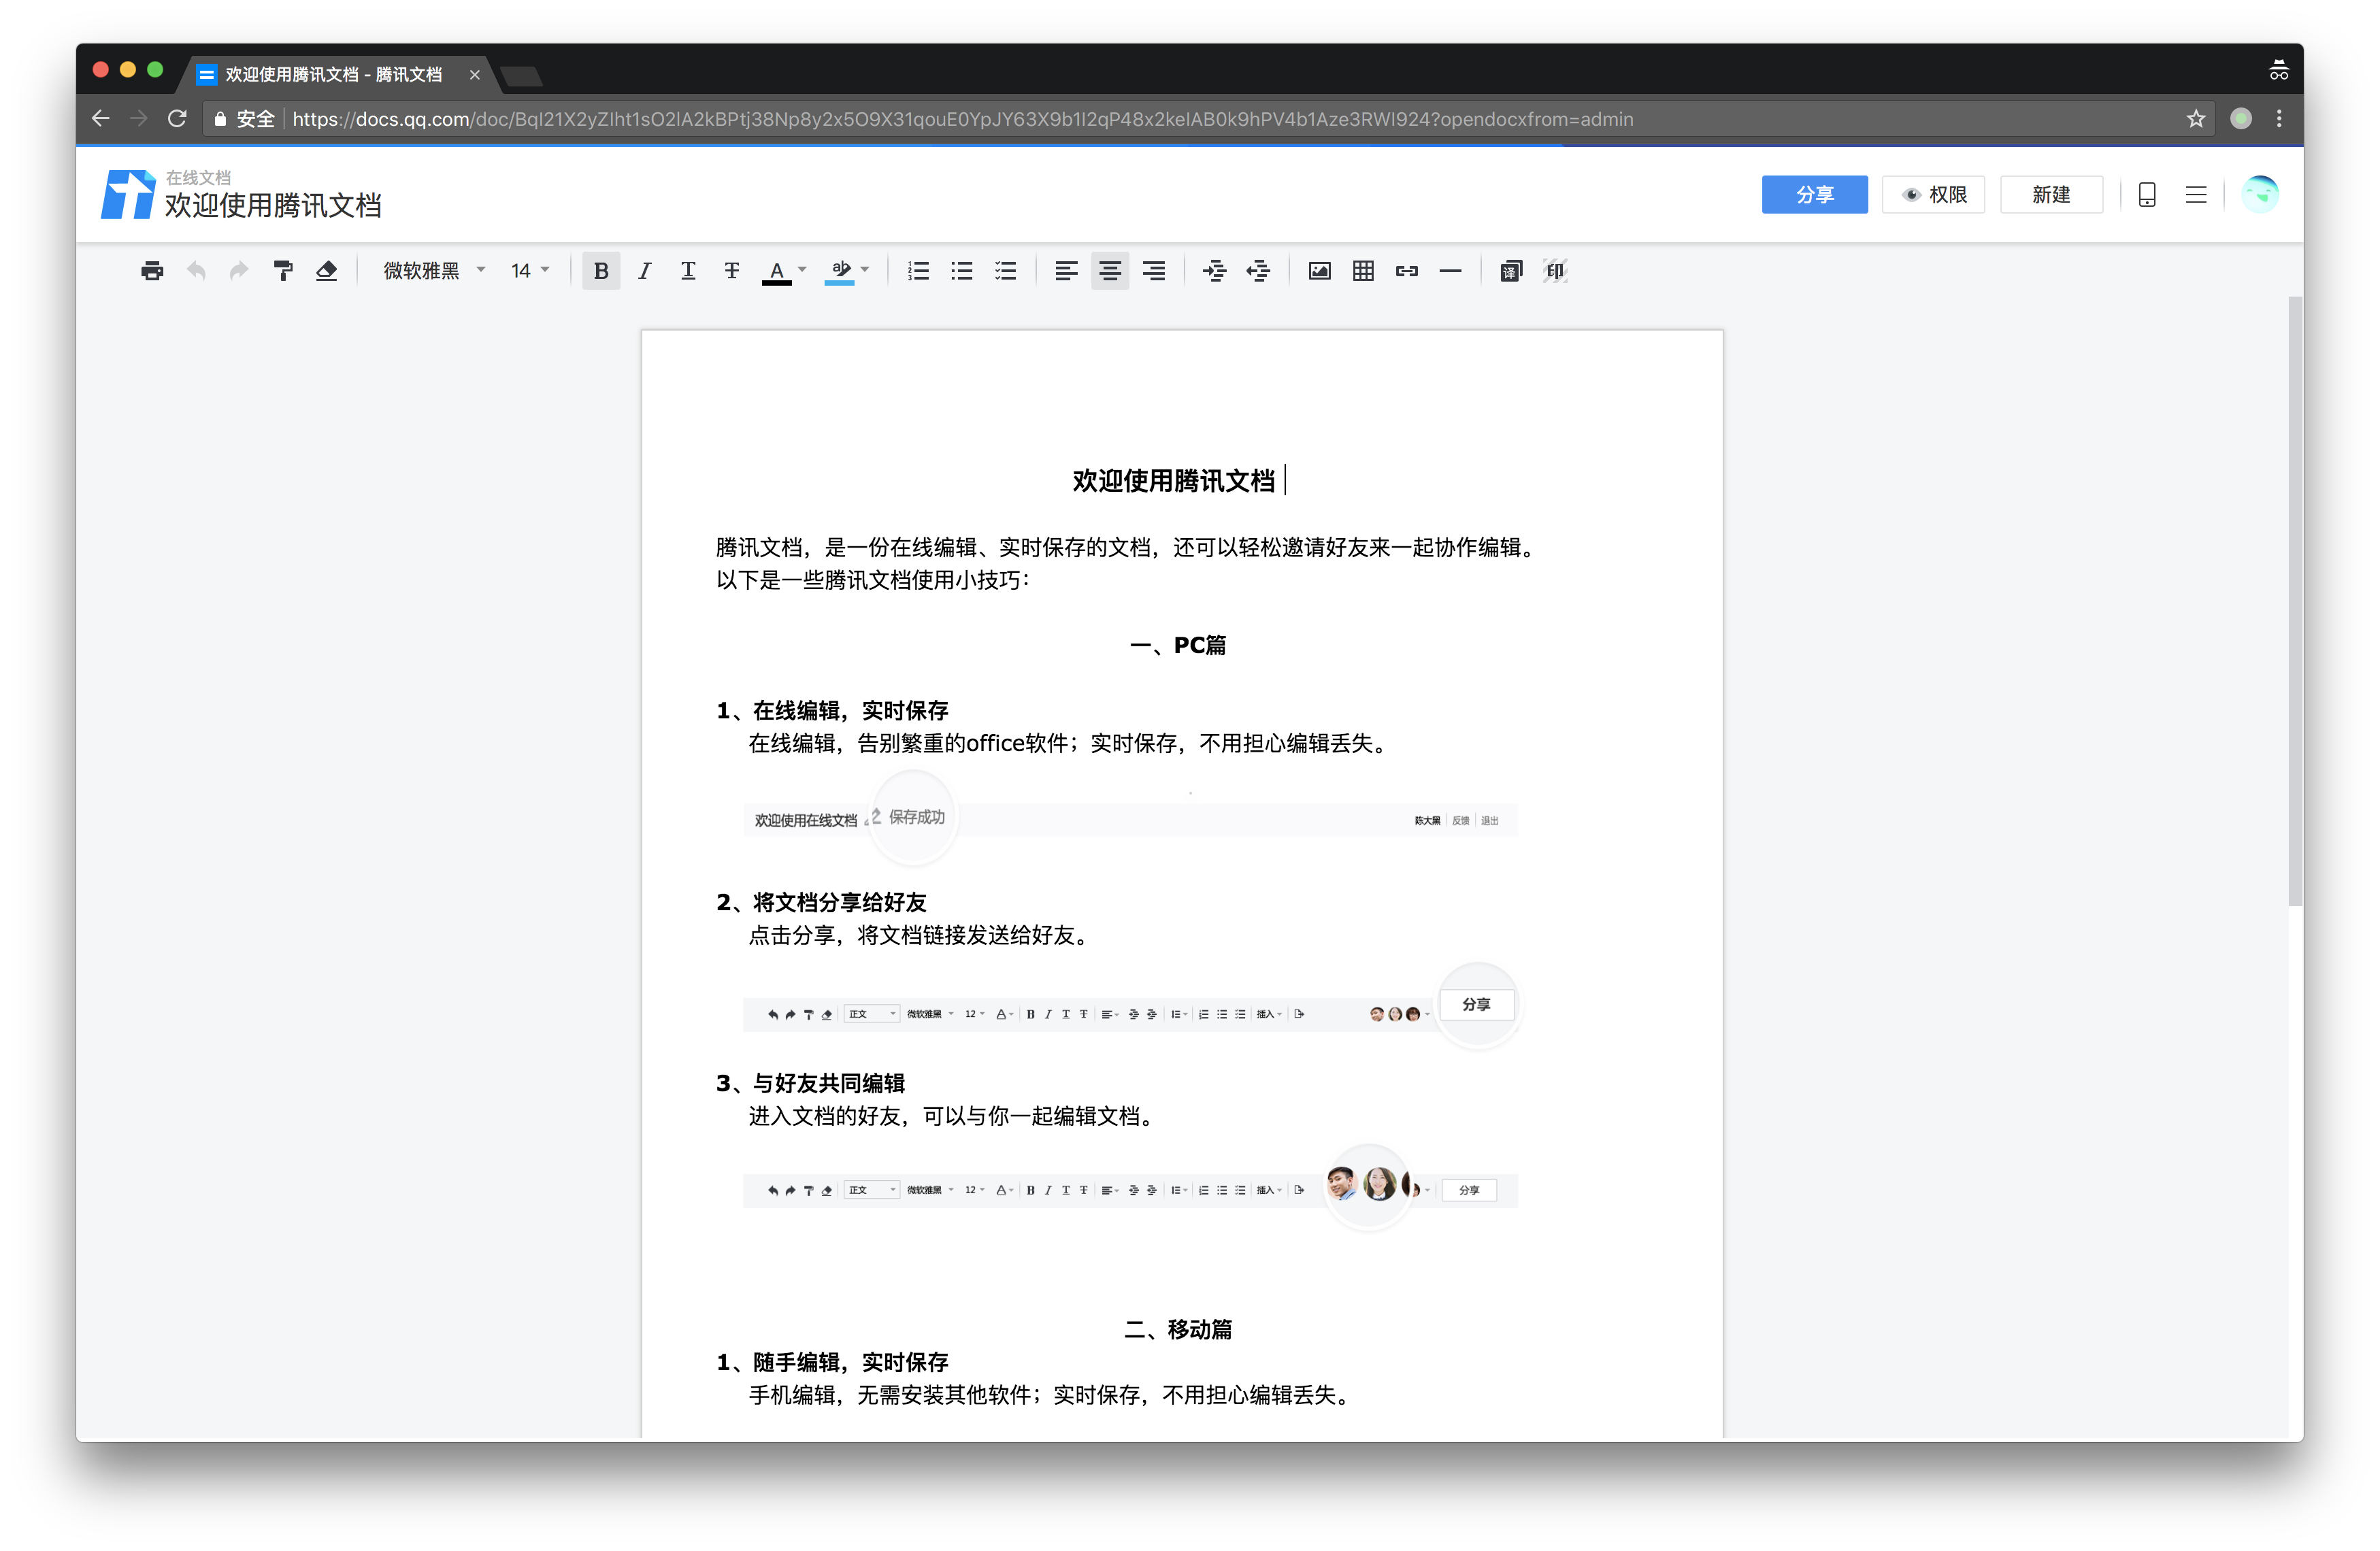Toggle italic formatting
Image resolution: width=2380 pixels, height=1551 pixels.
tap(645, 271)
